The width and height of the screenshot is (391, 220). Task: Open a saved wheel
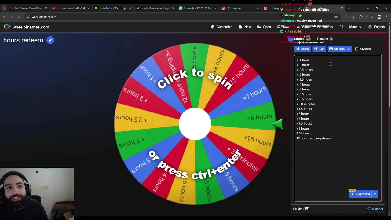click(264, 27)
